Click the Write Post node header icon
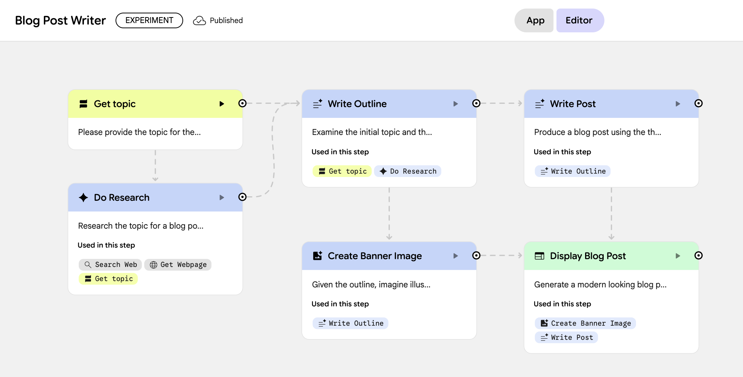Viewport: 743px width, 377px height. pos(540,104)
